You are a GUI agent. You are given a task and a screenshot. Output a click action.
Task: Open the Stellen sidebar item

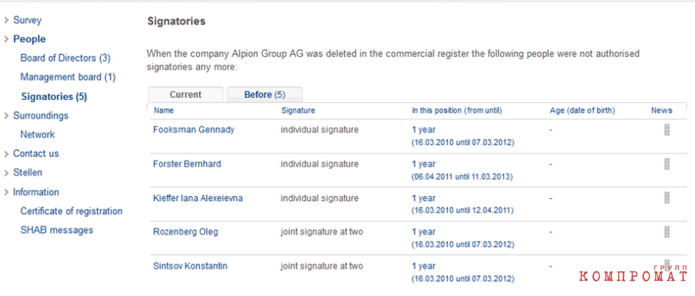[28, 172]
